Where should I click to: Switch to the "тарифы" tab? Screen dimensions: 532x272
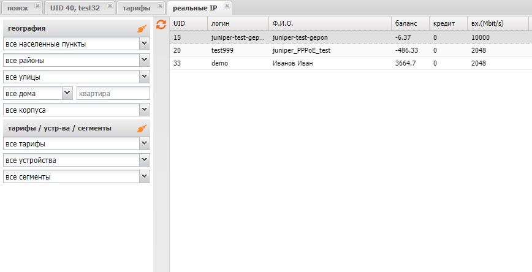coord(136,7)
